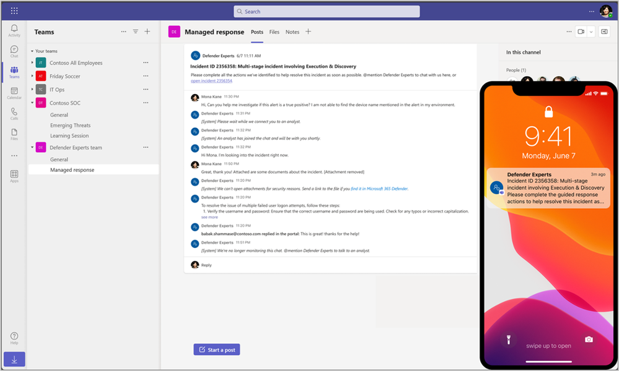Toggle the channel info pane icon
The height and width of the screenshot is (371, 619).
604,32
